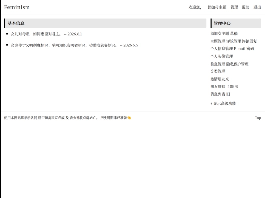Select the entry dated 2026.6.5
Image resolution: width=265 pixels, height=198 pixels.
click(x=75, y=45)
